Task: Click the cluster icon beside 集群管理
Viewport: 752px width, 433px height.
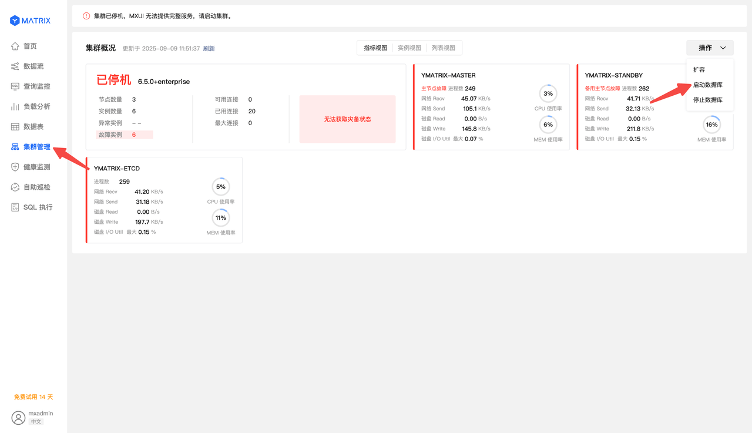Action: (x=15, y=147)
